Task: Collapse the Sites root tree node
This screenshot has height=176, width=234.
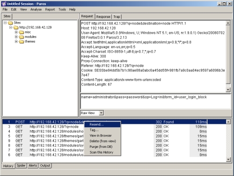Action: [5, 23]
